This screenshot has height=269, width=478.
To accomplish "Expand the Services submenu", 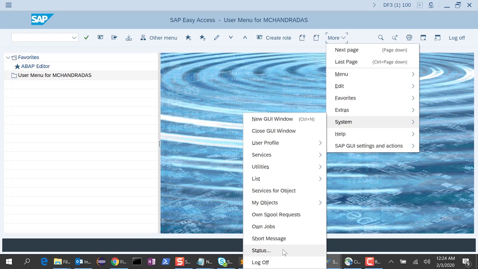I will pyautogui.click(x=285, y=155).
